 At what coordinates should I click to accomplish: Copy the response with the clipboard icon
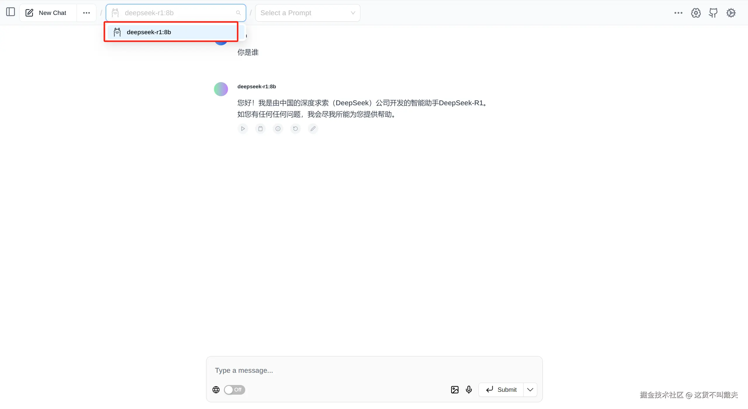pyautogui.click(x=260, y=129)
